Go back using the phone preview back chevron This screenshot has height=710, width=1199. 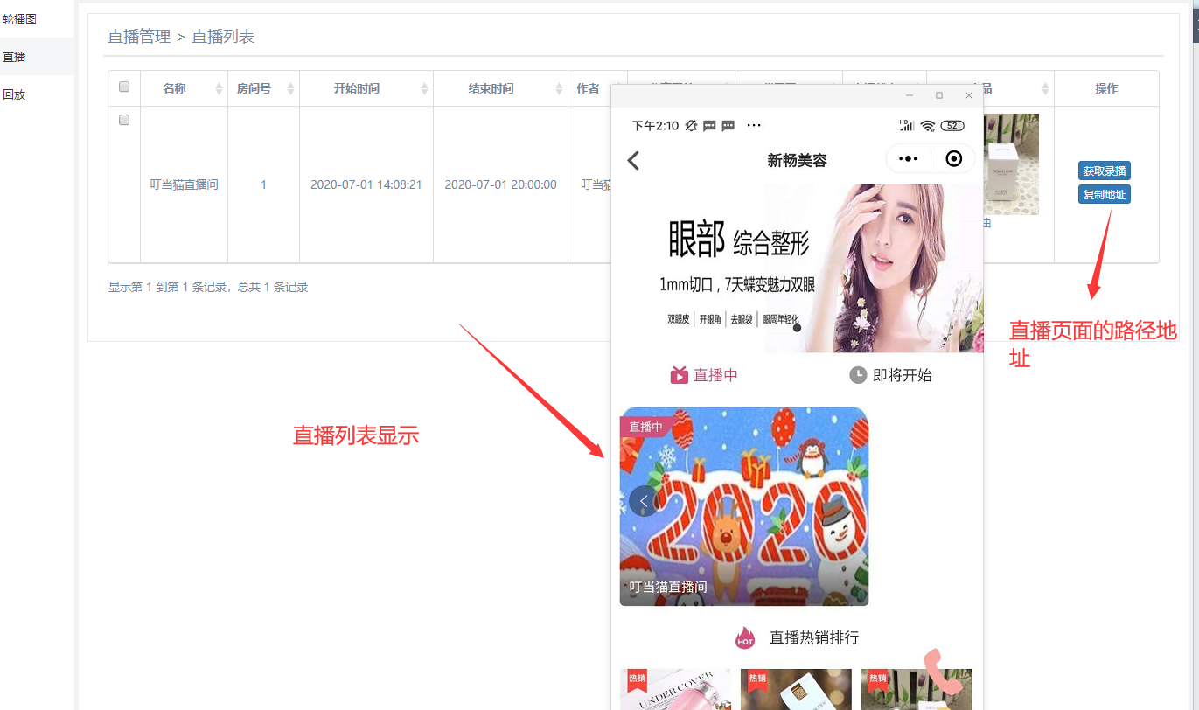[634, 160]
